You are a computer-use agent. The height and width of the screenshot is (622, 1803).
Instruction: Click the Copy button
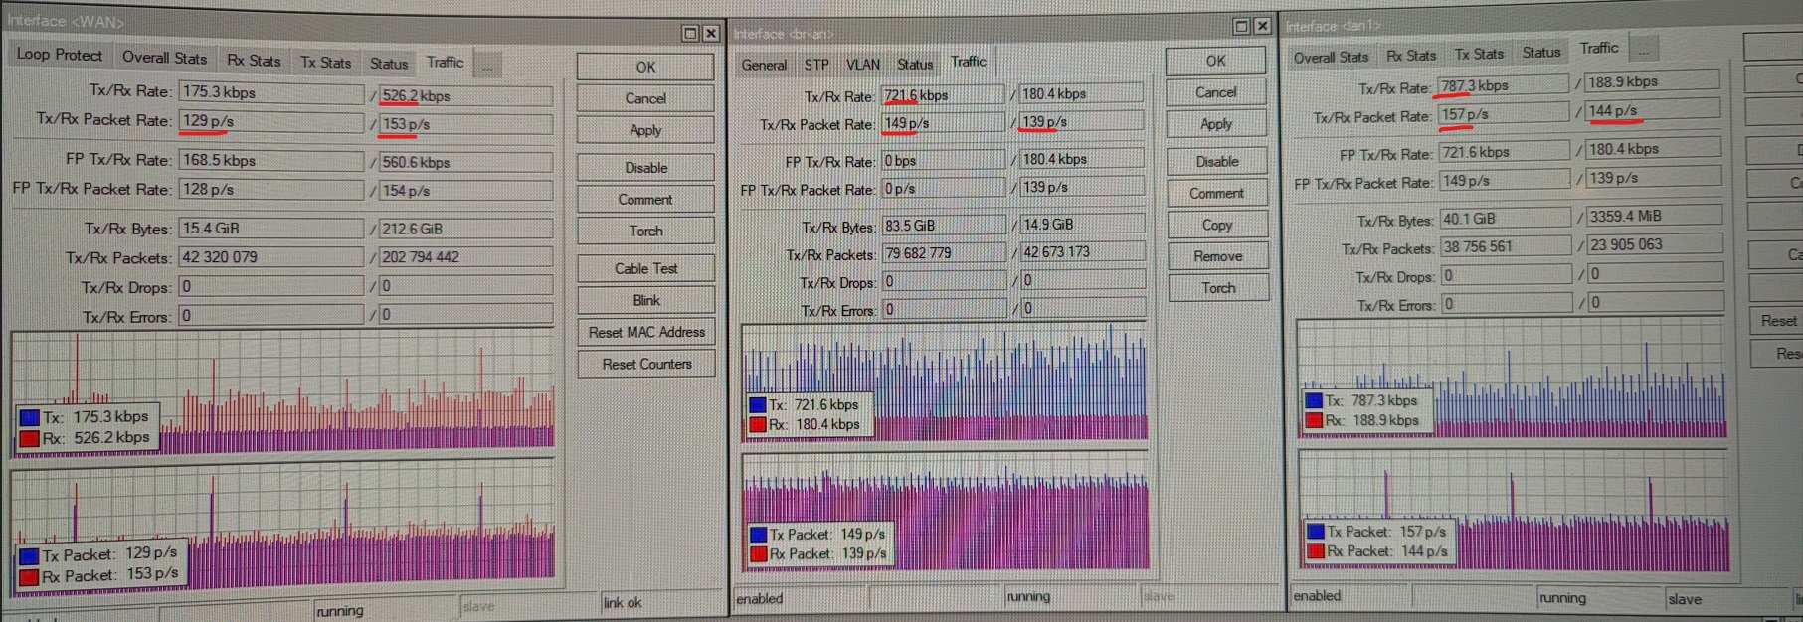[1217, 225]
